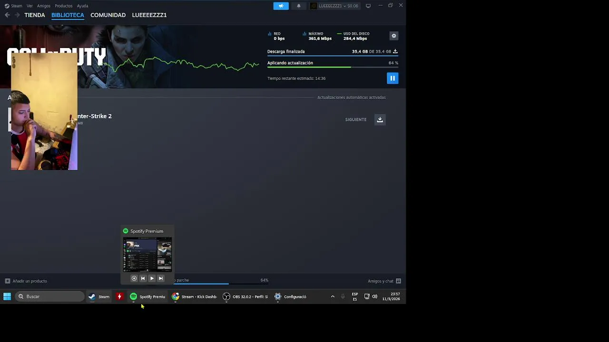Screen dimensions: 609x342
Task: Open the Spotify Premium preview thumbnail
Action: coord(147,255)
